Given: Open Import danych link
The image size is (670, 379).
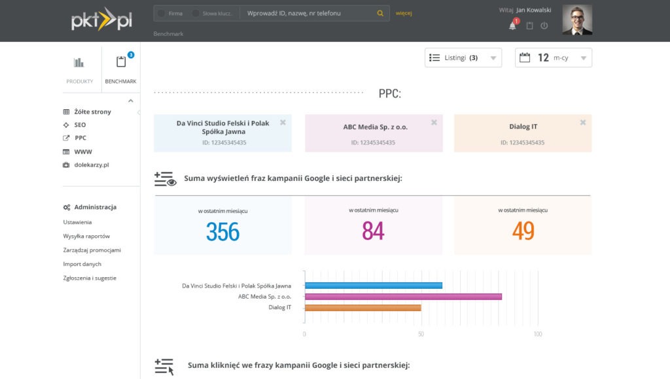Looking at the screenshot, I should click(x=82, y=264).
